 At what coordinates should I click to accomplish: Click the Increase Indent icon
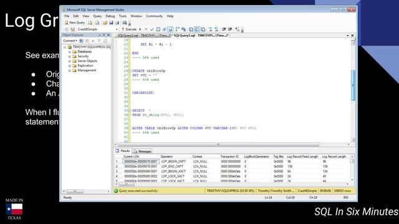(230, 29)
